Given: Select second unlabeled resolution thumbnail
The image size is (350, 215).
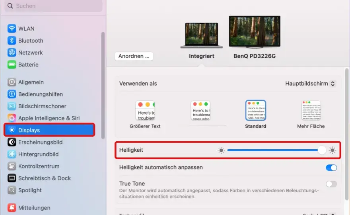Looking at the screenshot, I should pyautogui.click(x=200, y=111).
